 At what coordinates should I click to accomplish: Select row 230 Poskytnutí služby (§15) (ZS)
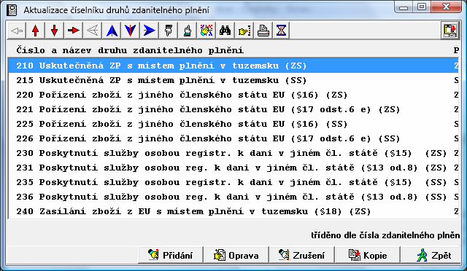coord(233,153)
